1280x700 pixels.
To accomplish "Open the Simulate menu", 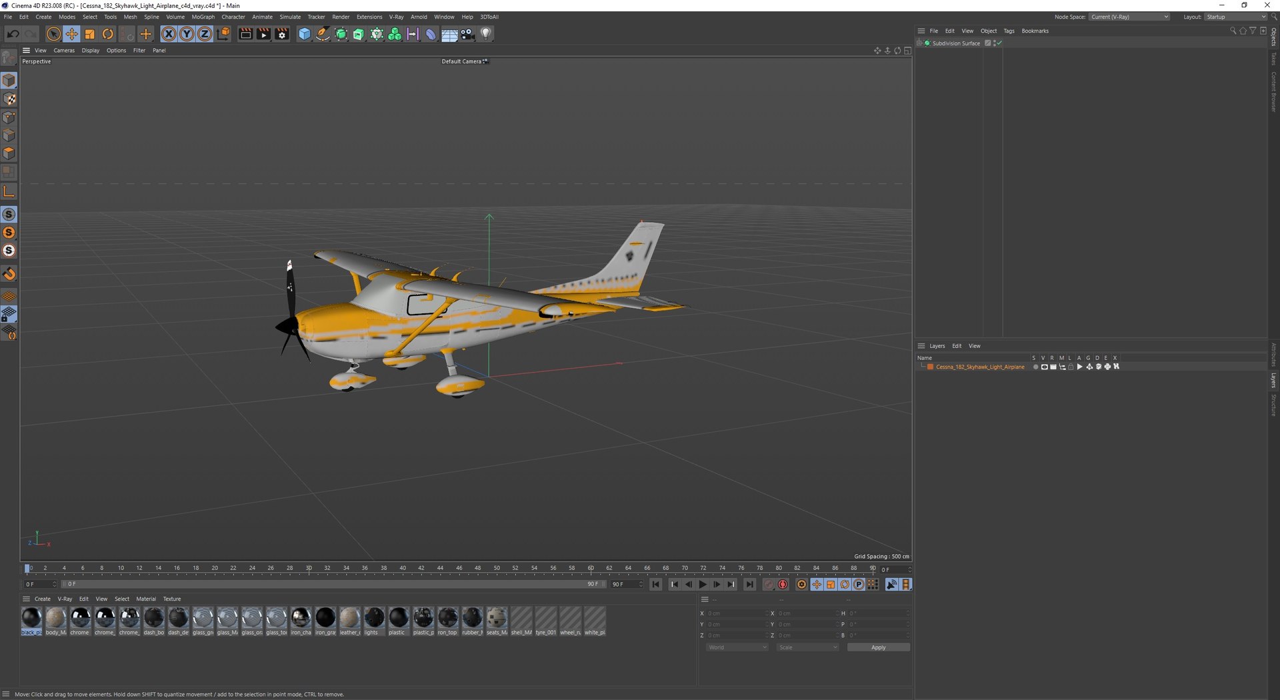I will point(289,17).
